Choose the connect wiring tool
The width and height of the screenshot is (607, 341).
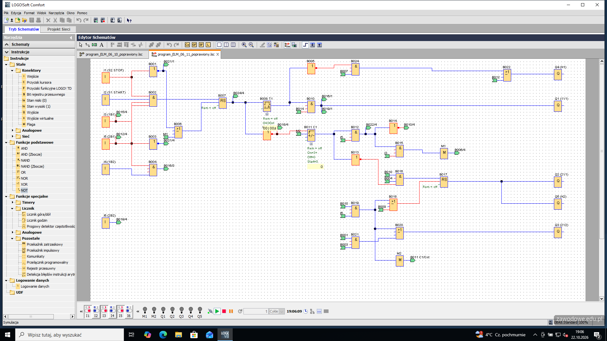coord(88,45)
